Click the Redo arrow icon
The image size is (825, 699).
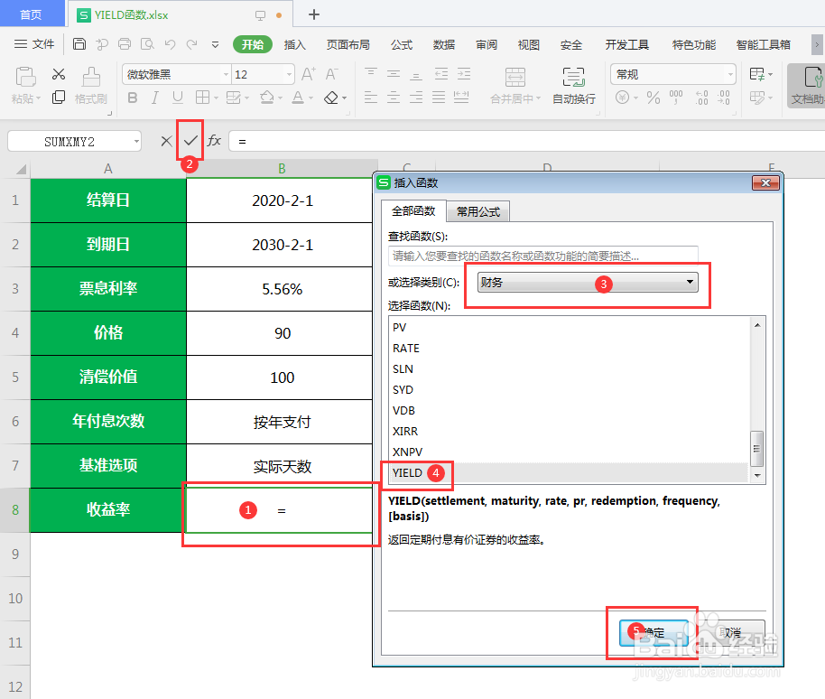[192, 44]
